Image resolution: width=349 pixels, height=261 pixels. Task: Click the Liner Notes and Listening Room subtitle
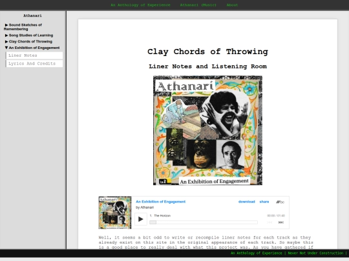(x=207, y=66)
